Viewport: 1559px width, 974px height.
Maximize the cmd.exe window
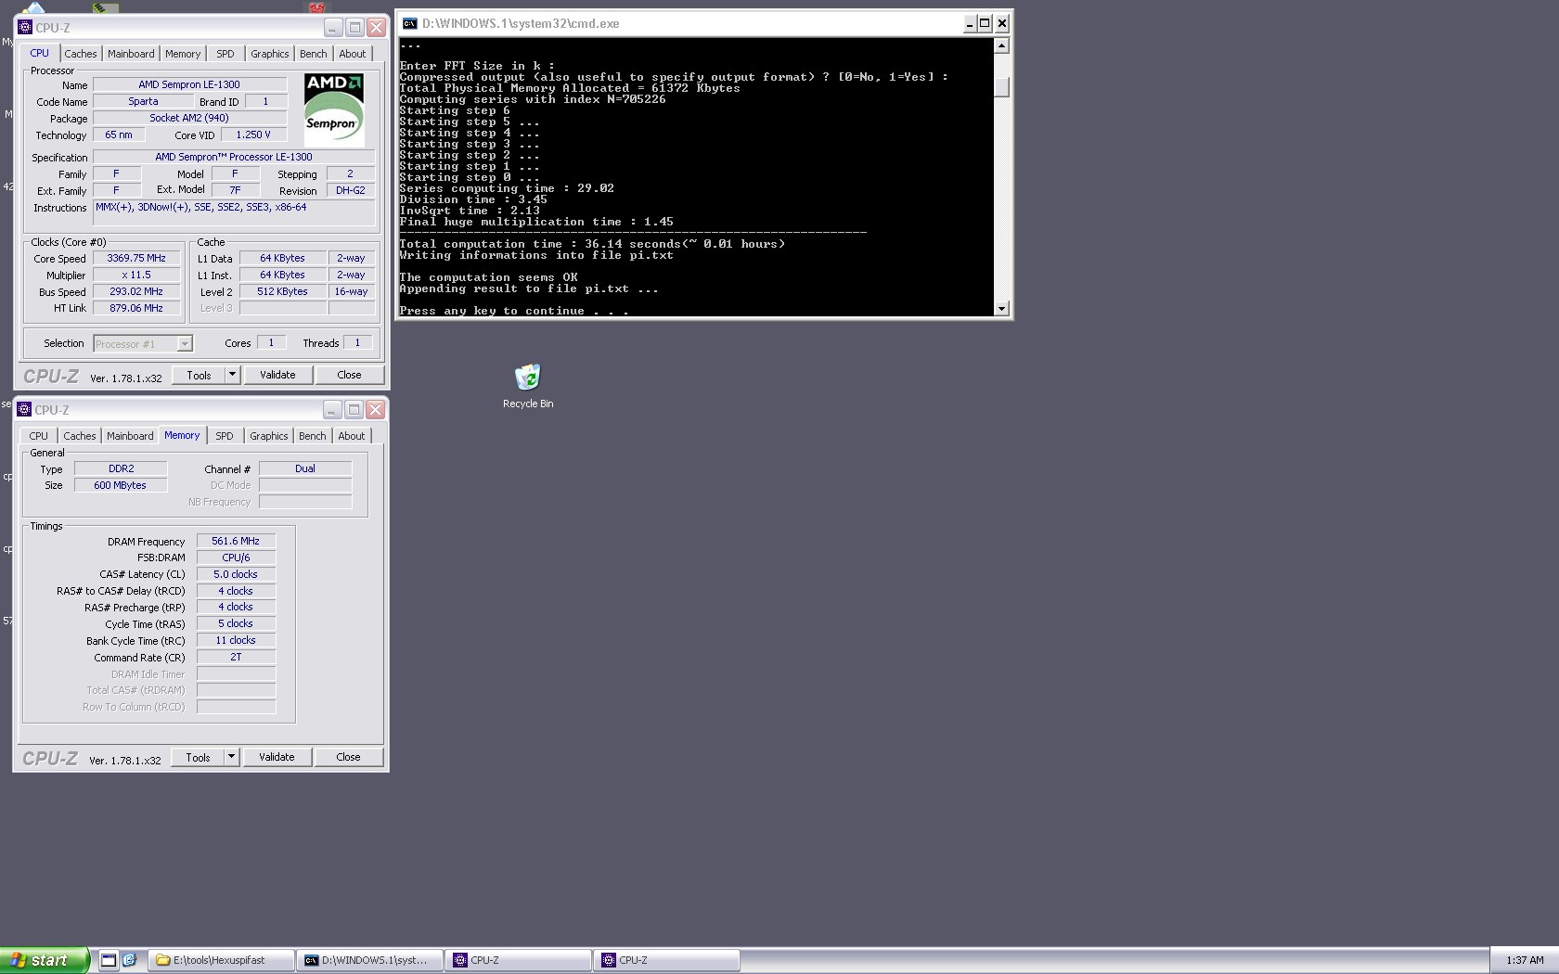pos(985,23)
